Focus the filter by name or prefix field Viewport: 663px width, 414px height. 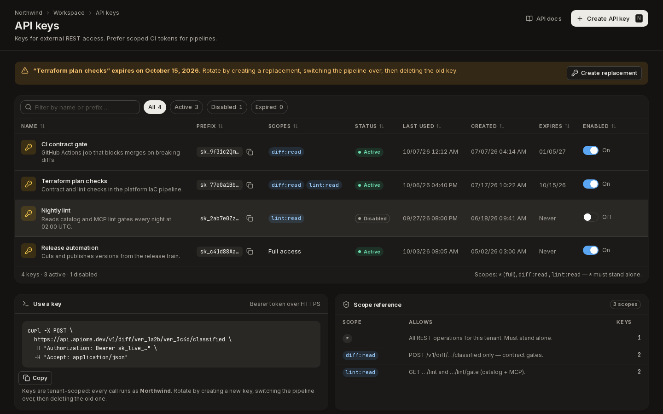pyautogui.click(x=80, y=107)
